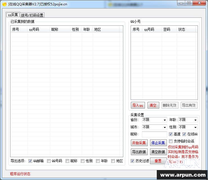The width and height of the screenshot is (208, 180).
Task: Switch to the qq采集 tab
Action: point(13,15)
